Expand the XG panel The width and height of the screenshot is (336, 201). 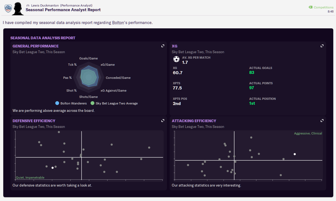click(322, 46)
